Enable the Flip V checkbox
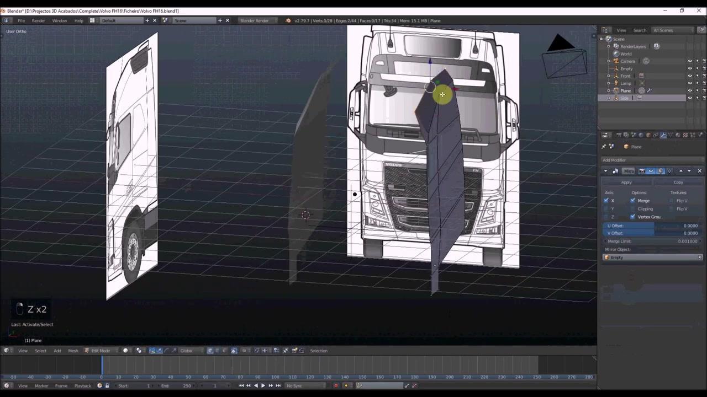Screen dimensions: 707x397 pos(672,209)
